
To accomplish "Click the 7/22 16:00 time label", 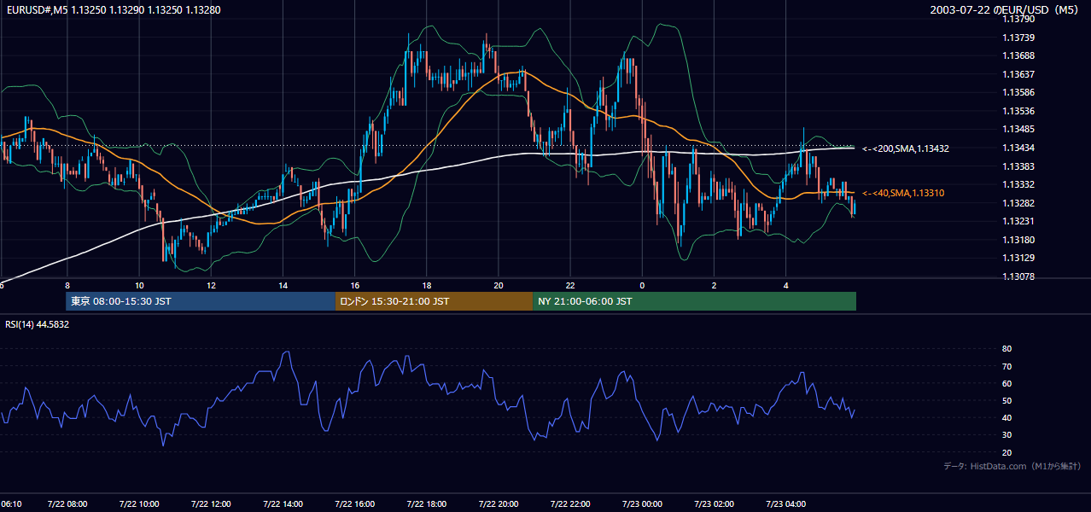I will (x=354, y=504).
